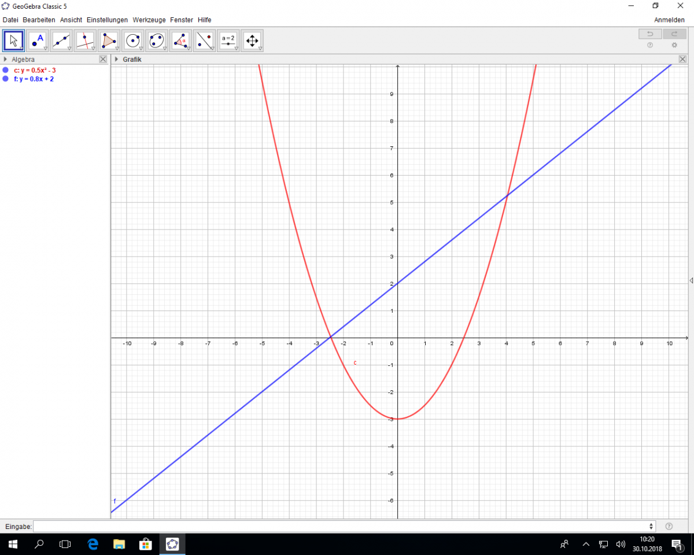Select the Perpendicular Line tool
The image size is (694, 555).
[x=85, y=40]
